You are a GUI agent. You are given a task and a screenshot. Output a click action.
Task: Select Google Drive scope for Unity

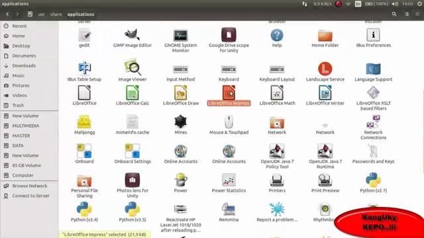pos(229,35)
